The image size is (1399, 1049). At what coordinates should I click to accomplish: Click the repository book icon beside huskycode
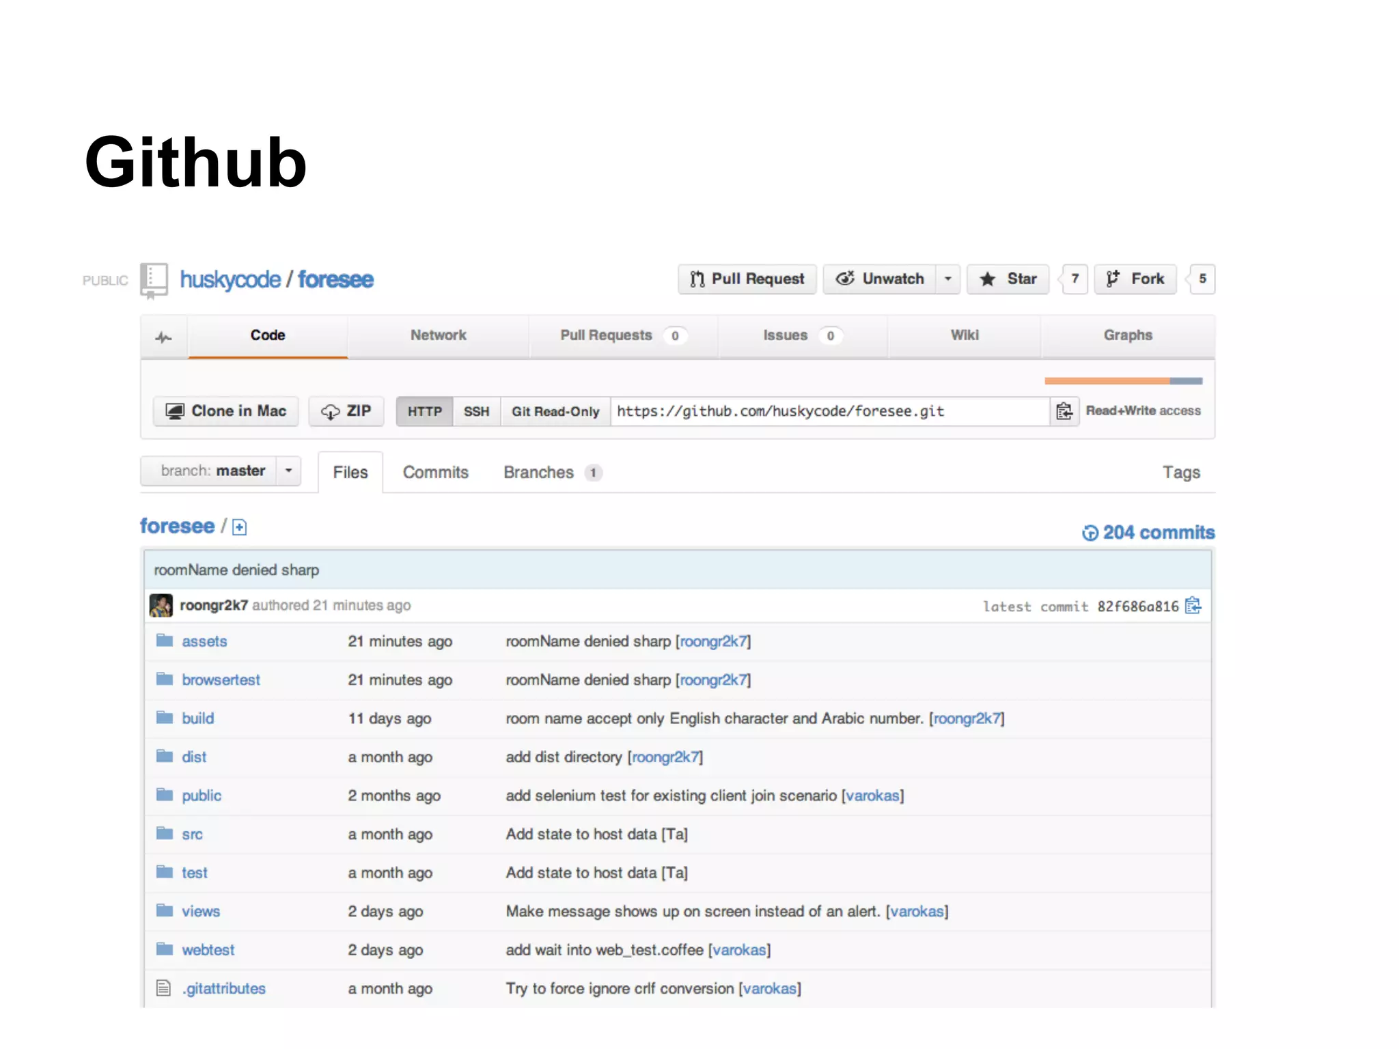(x=154, y=280)
